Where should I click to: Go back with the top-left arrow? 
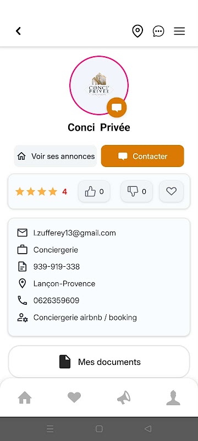(x=18, y=31)
